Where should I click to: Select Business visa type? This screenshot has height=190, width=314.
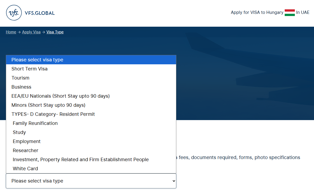pyautogui.click(x=91, y=87)
